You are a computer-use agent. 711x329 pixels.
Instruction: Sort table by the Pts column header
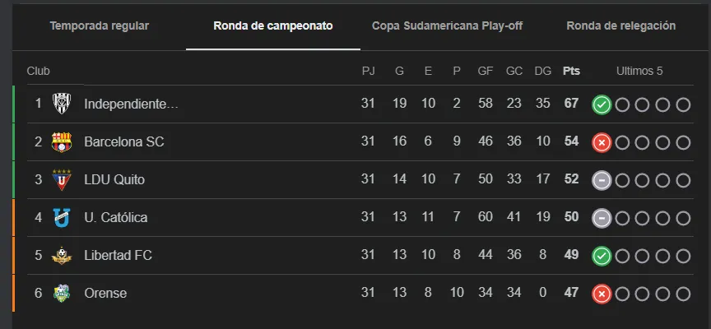(571, 71)
